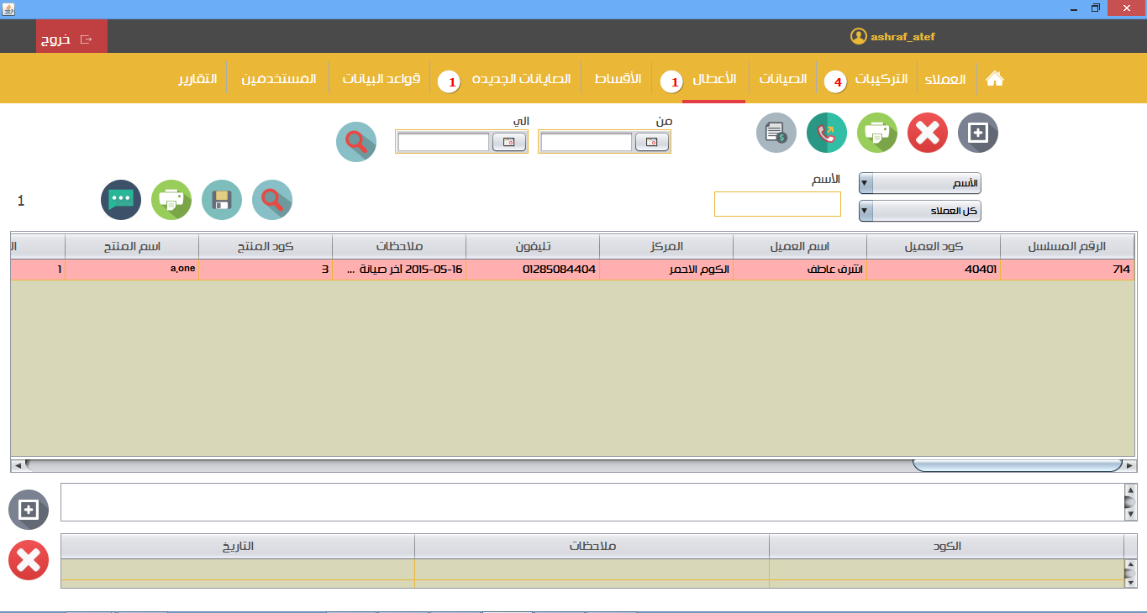Open the المستخدمين tab
Viewport: 1147px width, 613px height.
[x=279, y=79]
